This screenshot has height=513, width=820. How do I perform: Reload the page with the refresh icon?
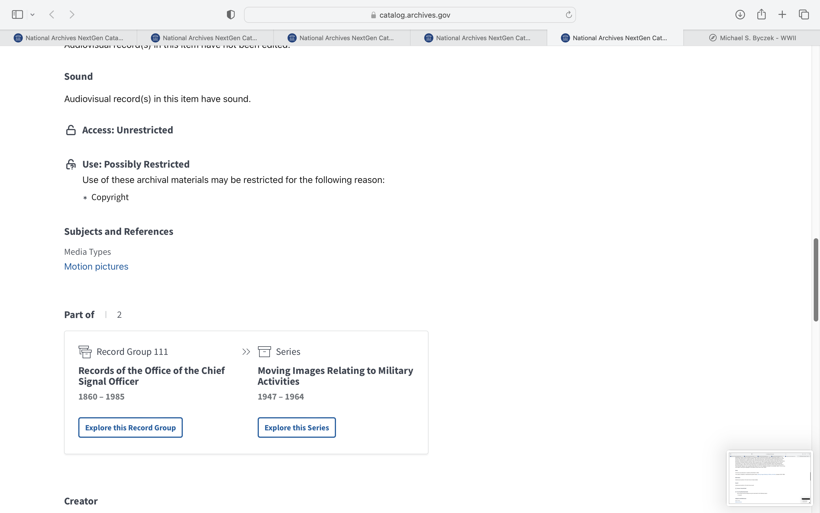pyautogui.click(x=569, y=15)
